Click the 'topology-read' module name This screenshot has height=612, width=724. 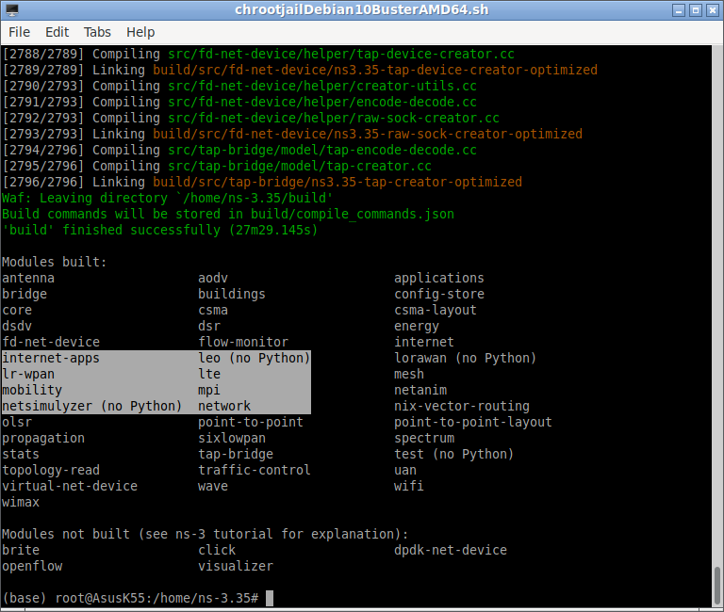(51, 470)
